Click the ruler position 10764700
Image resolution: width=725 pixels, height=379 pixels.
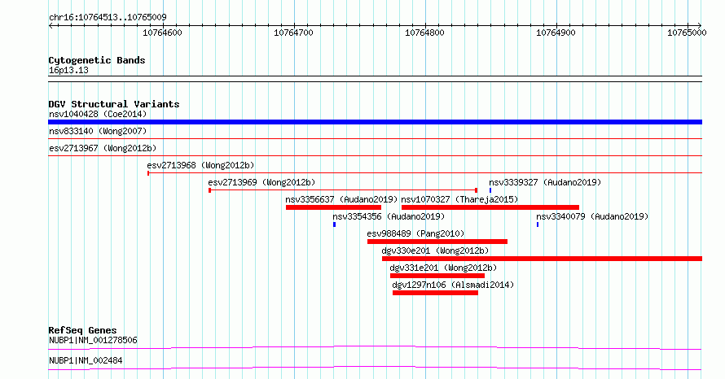(293, 33)
